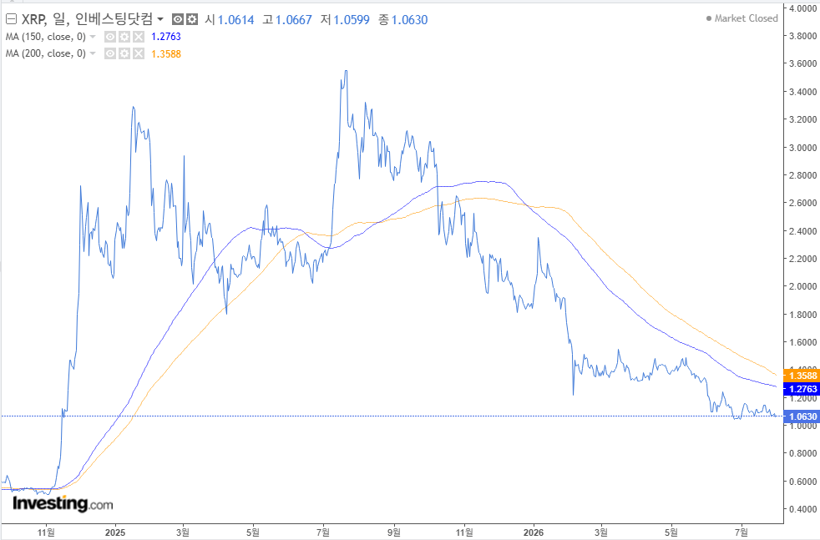Image resolution: width=820 pixels, height=540 pixels.
Task: Open MA 200 indicator settings gear
Action: [124, 53]
